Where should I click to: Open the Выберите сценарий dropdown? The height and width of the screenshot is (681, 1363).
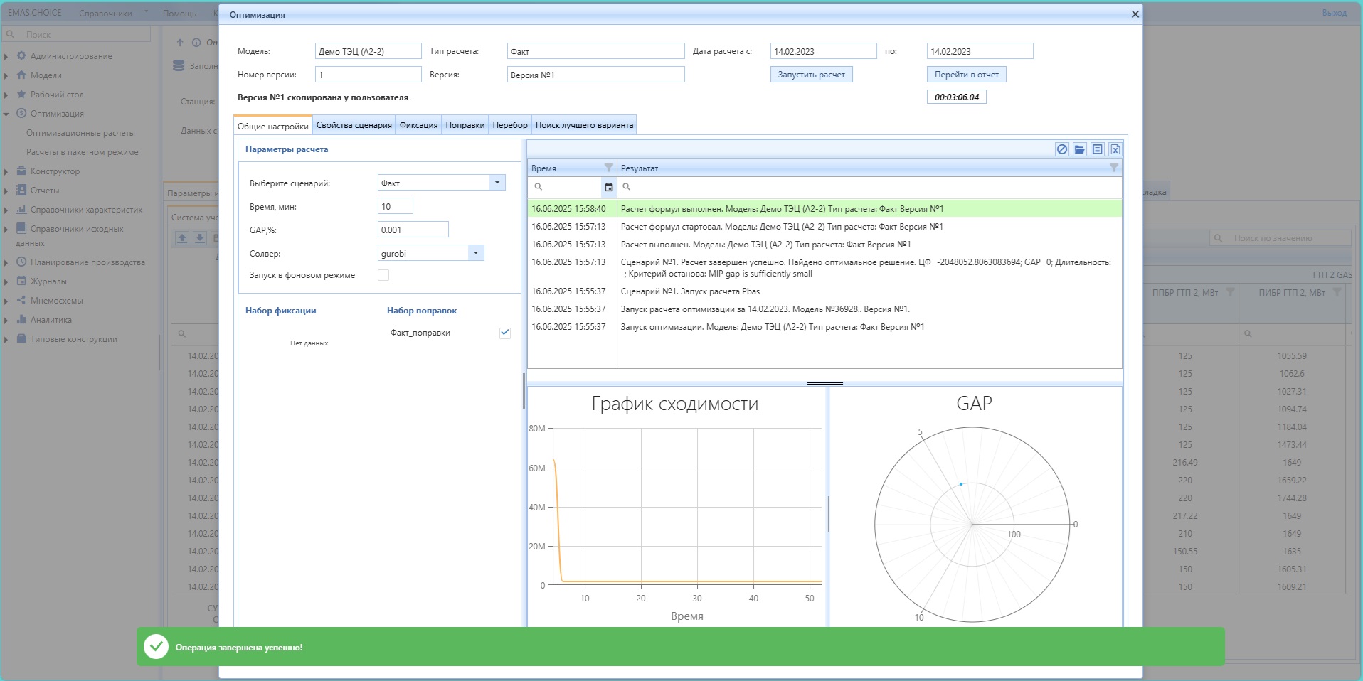click(x=497, y=183)
